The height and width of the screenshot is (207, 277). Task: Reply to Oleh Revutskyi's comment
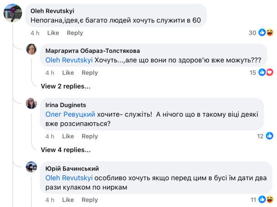click(x=75, y=33)
